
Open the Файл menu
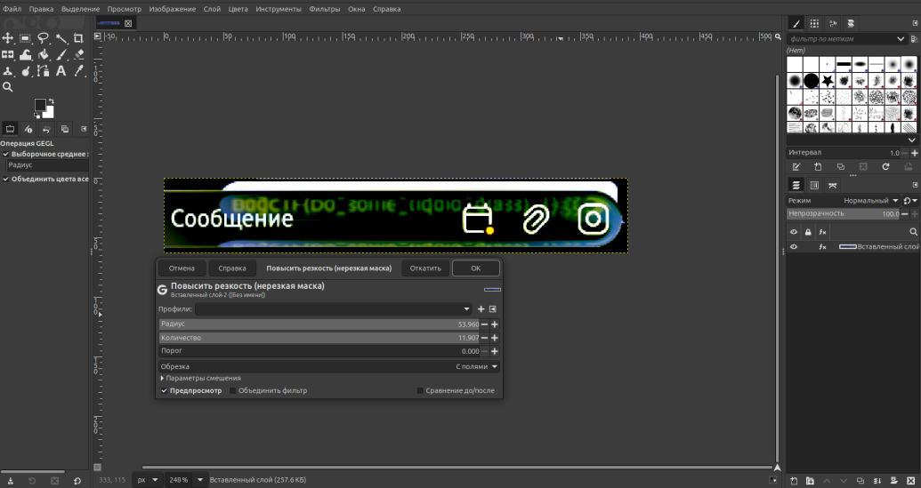point(12,9)
